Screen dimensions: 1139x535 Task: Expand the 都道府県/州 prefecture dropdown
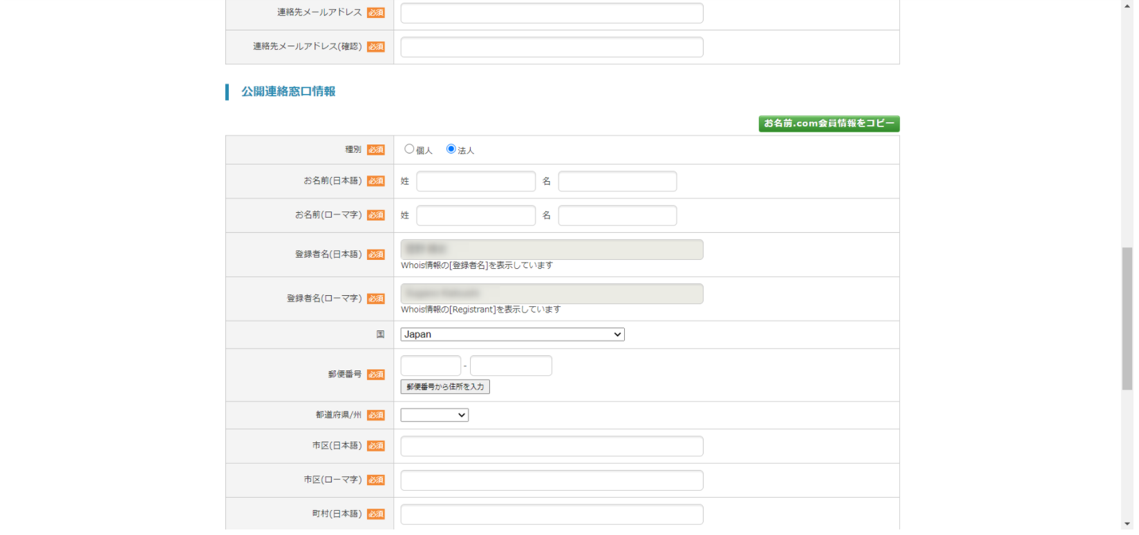[x=434, y=415]
